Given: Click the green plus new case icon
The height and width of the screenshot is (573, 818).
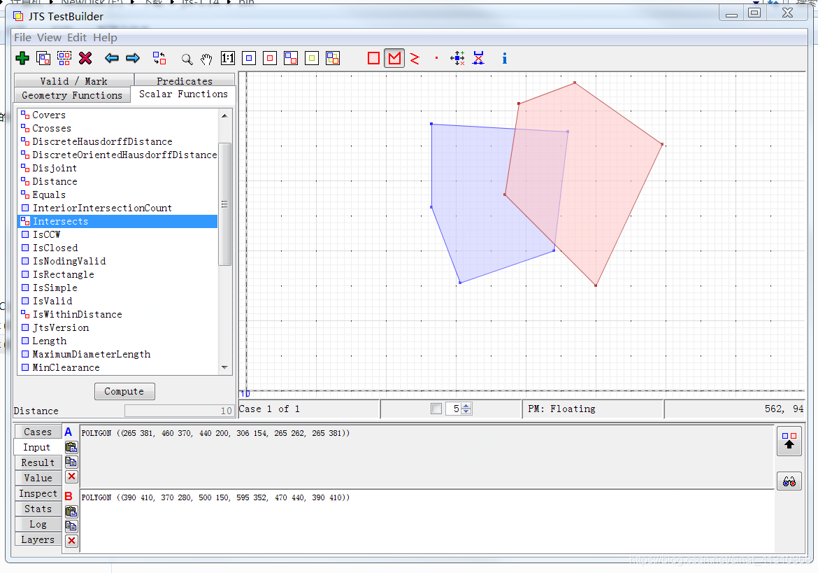Looking at the screenshot, I should tap(22, 58).
